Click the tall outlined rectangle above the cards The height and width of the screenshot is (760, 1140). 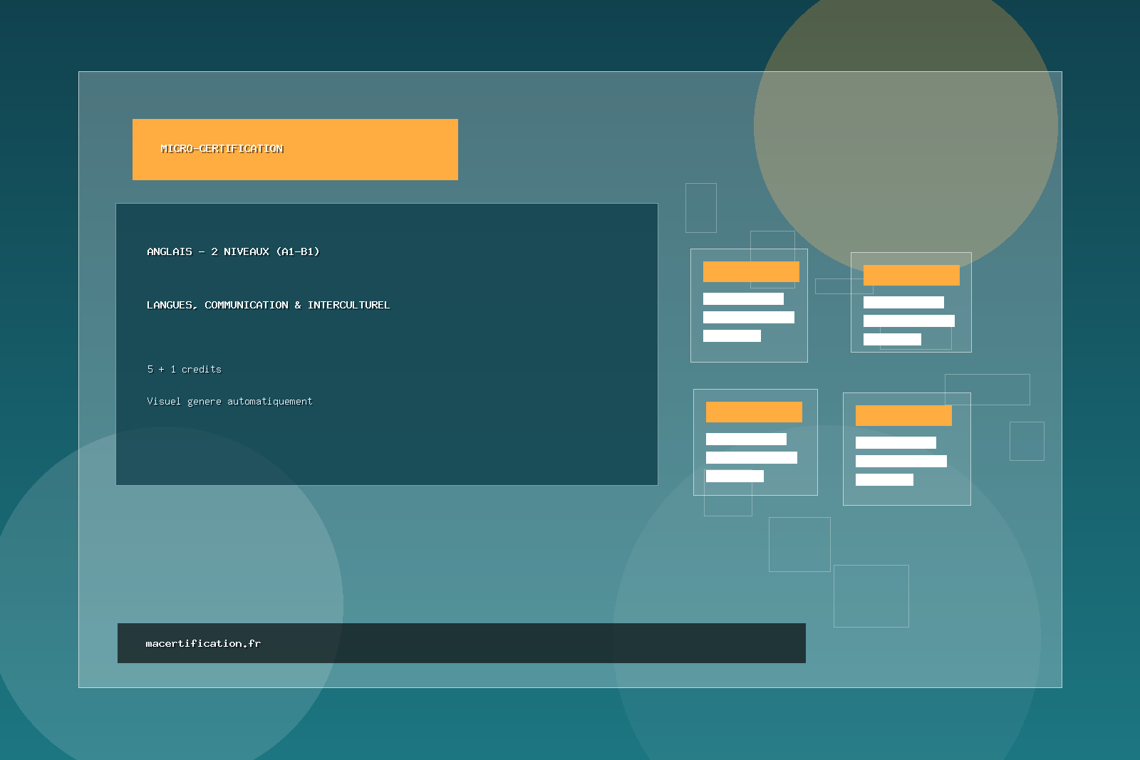tap(700, 207)
